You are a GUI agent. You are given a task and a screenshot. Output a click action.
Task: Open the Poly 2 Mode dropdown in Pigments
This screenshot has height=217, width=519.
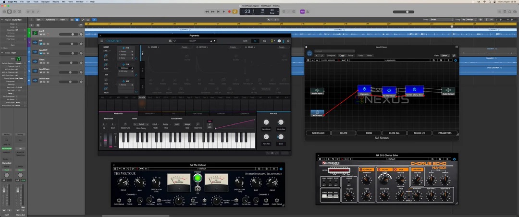click(x=156, y=124)
